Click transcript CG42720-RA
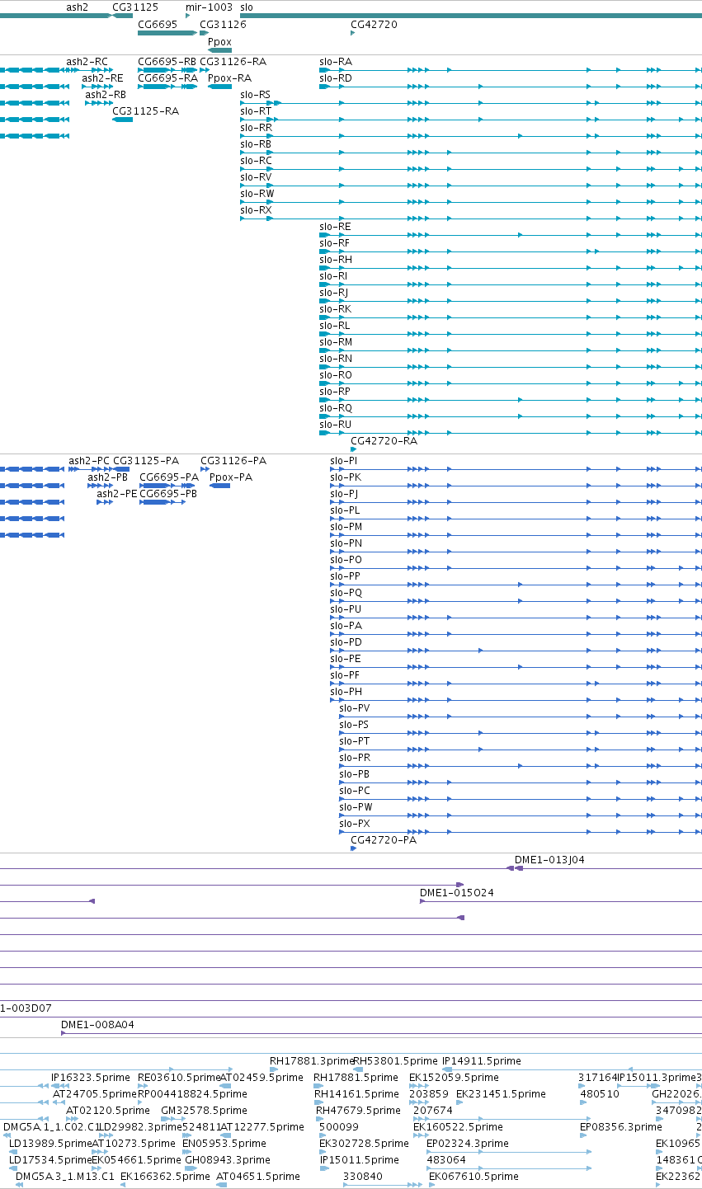This screenshot has width=702, height=1189. click(x=384, y=441)
